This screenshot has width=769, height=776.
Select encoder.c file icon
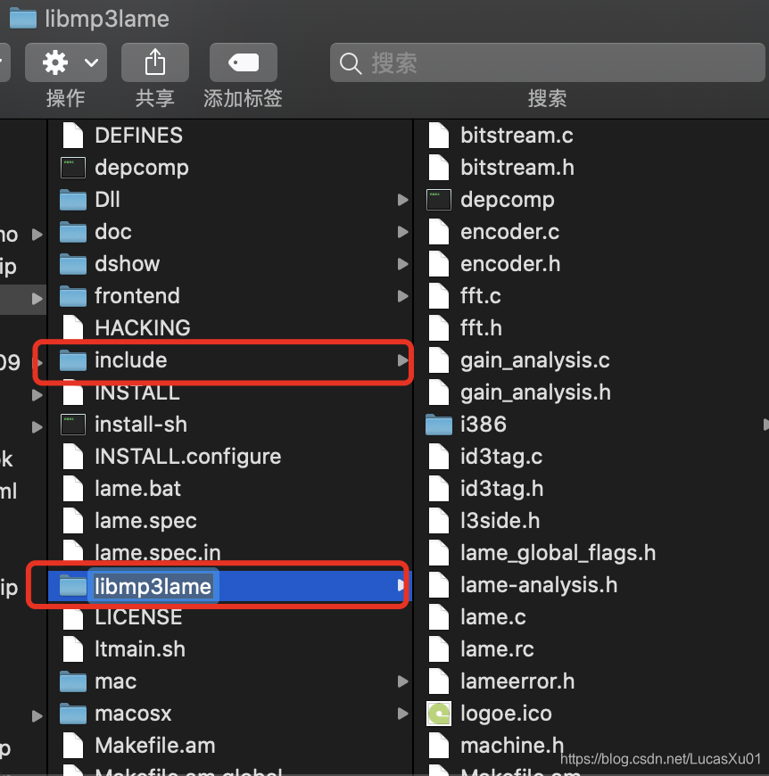(x=438, y=232)
